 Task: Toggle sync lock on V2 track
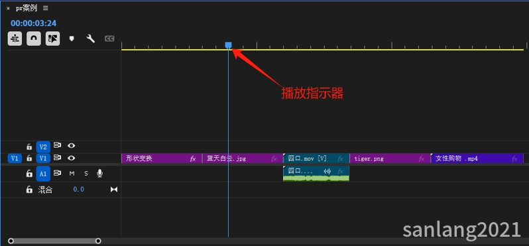58,145
